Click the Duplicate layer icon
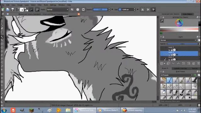 (x=168, y=63)
